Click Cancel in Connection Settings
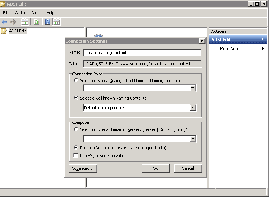Image resolution: width=269 pixels, height=197 pixels. (188, 168)
